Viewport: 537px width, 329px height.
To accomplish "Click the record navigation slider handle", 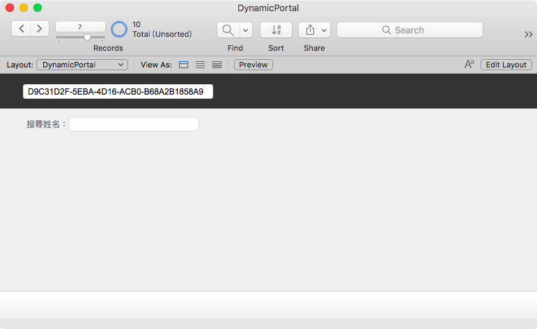I will click(87, 38).
